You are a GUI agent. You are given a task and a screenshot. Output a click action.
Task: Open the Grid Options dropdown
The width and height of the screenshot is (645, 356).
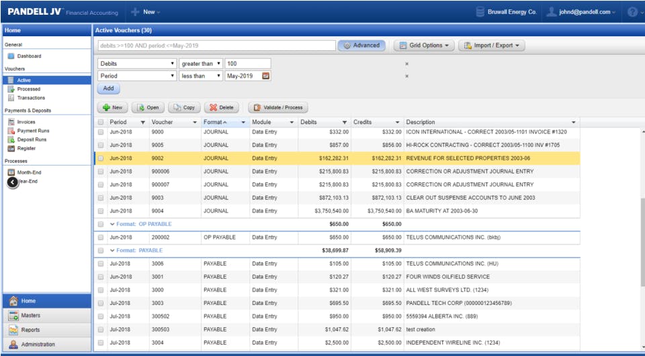(424, 46)
